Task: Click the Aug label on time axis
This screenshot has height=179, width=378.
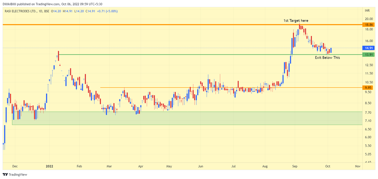Action: click(x=265, y=166)
